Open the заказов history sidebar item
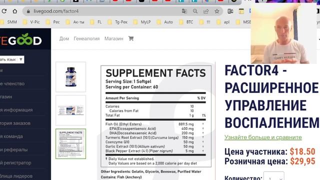 (x=15, y=123)
